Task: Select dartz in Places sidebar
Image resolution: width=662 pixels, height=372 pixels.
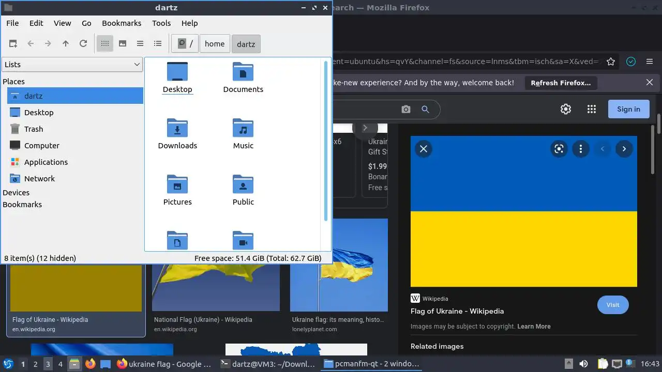Action: tap(75, 96)
